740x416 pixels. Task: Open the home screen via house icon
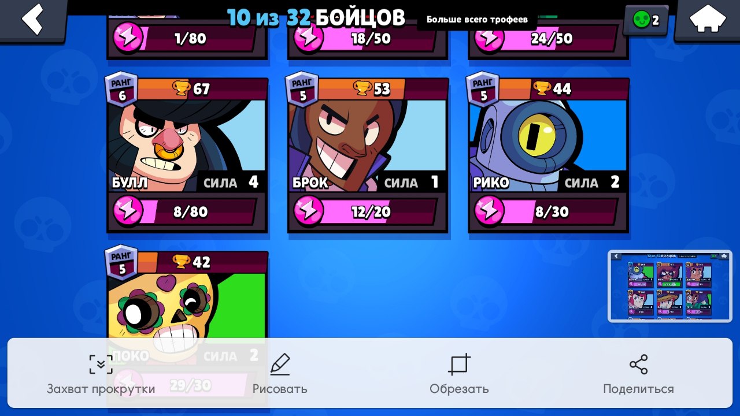708,19
